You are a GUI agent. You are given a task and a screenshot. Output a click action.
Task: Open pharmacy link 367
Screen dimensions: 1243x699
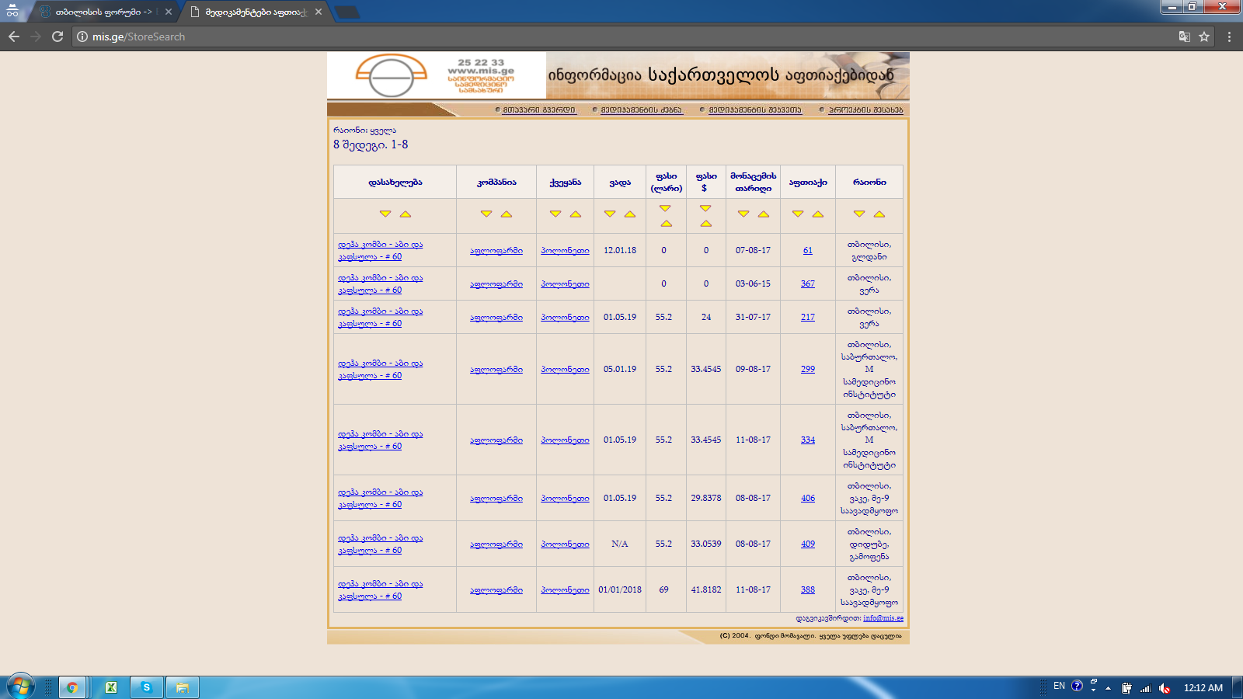(x=808, y=283)
